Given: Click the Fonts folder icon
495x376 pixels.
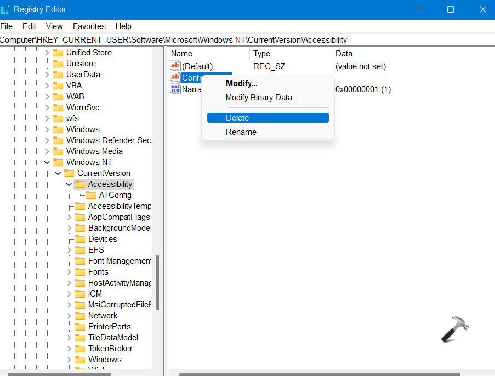Looking at the screenshot, I should 80,272.
